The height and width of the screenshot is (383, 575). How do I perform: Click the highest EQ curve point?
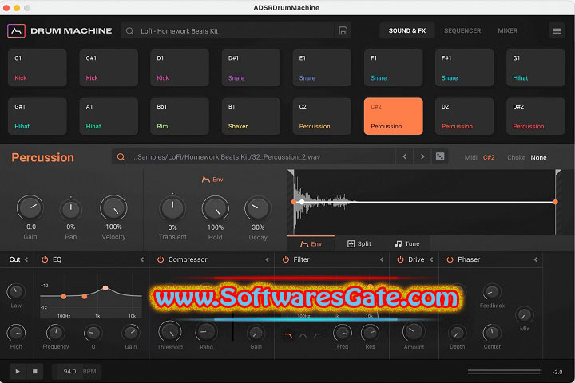(105, 288)
